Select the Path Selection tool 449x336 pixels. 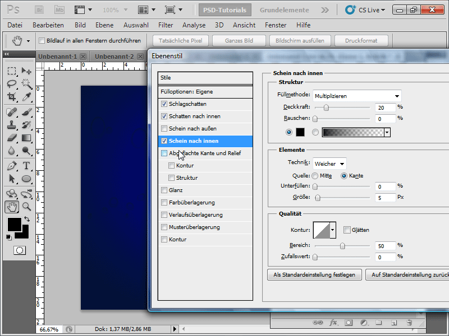click(x=12, y=179)
